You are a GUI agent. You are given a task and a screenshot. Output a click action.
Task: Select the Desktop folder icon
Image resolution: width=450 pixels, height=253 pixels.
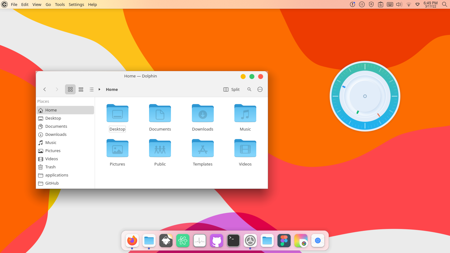pyautogui.click(x=117, y=113)
